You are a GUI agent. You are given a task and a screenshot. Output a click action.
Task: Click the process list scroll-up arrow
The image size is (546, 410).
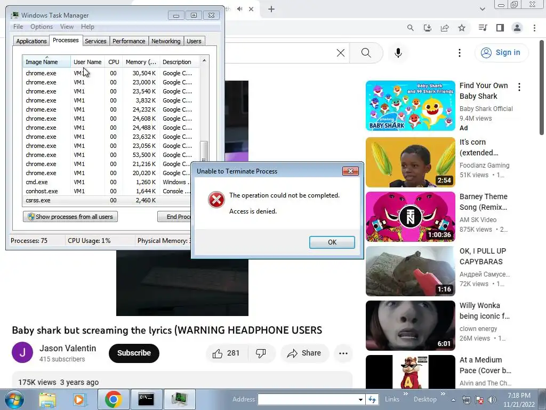pos(204,60)
